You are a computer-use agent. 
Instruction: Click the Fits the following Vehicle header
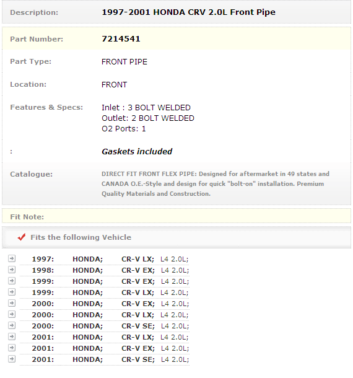point(81,237)
